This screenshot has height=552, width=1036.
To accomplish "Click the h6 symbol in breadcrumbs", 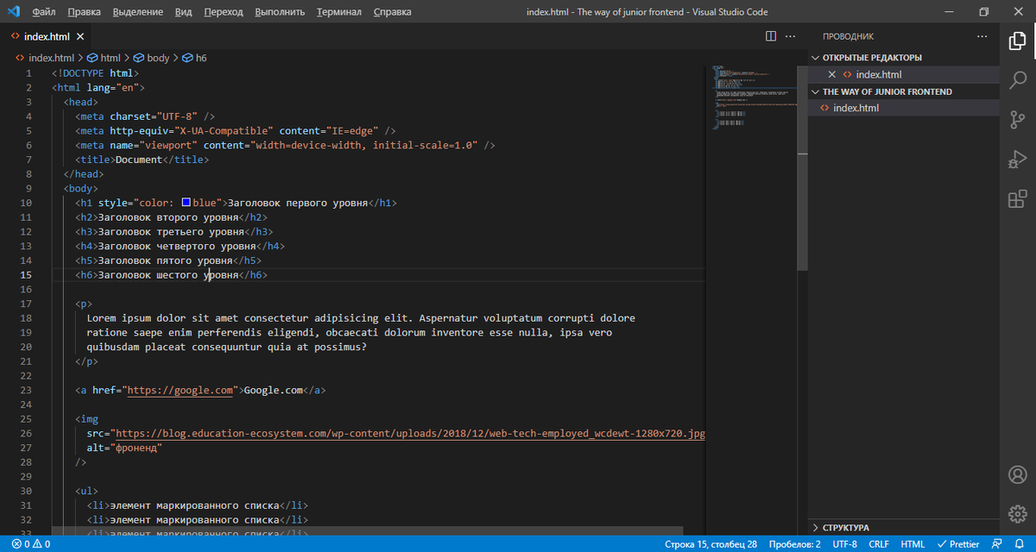I will pyautogui.click(x=193, y=58).
